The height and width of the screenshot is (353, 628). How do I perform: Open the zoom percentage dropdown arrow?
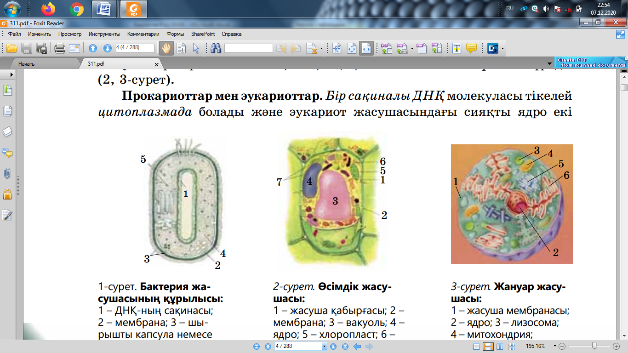click(x=555, y=346)
